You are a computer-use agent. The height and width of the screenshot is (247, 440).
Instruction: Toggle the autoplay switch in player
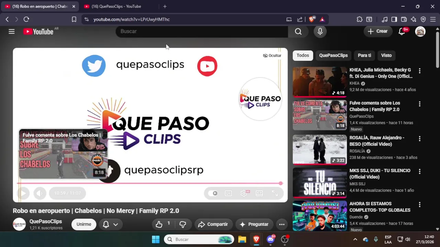coord(213,193)
